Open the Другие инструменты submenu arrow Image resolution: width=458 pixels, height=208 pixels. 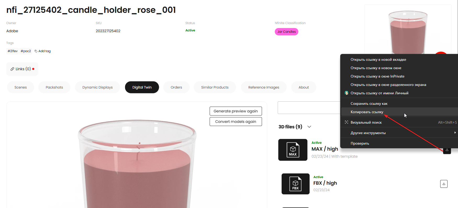[455, 133]
